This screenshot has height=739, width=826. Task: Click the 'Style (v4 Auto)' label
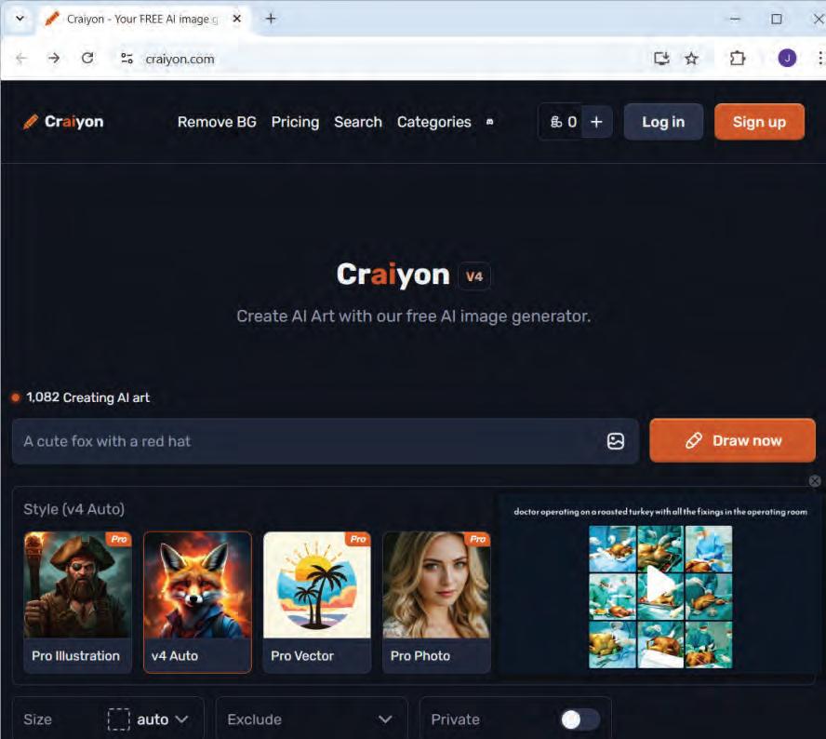pos(73,509)
